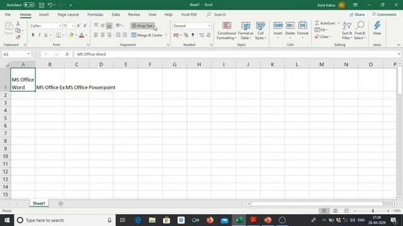The image size is (403, 226).
Task: Open Sort & Filter options
Action: 347,31
